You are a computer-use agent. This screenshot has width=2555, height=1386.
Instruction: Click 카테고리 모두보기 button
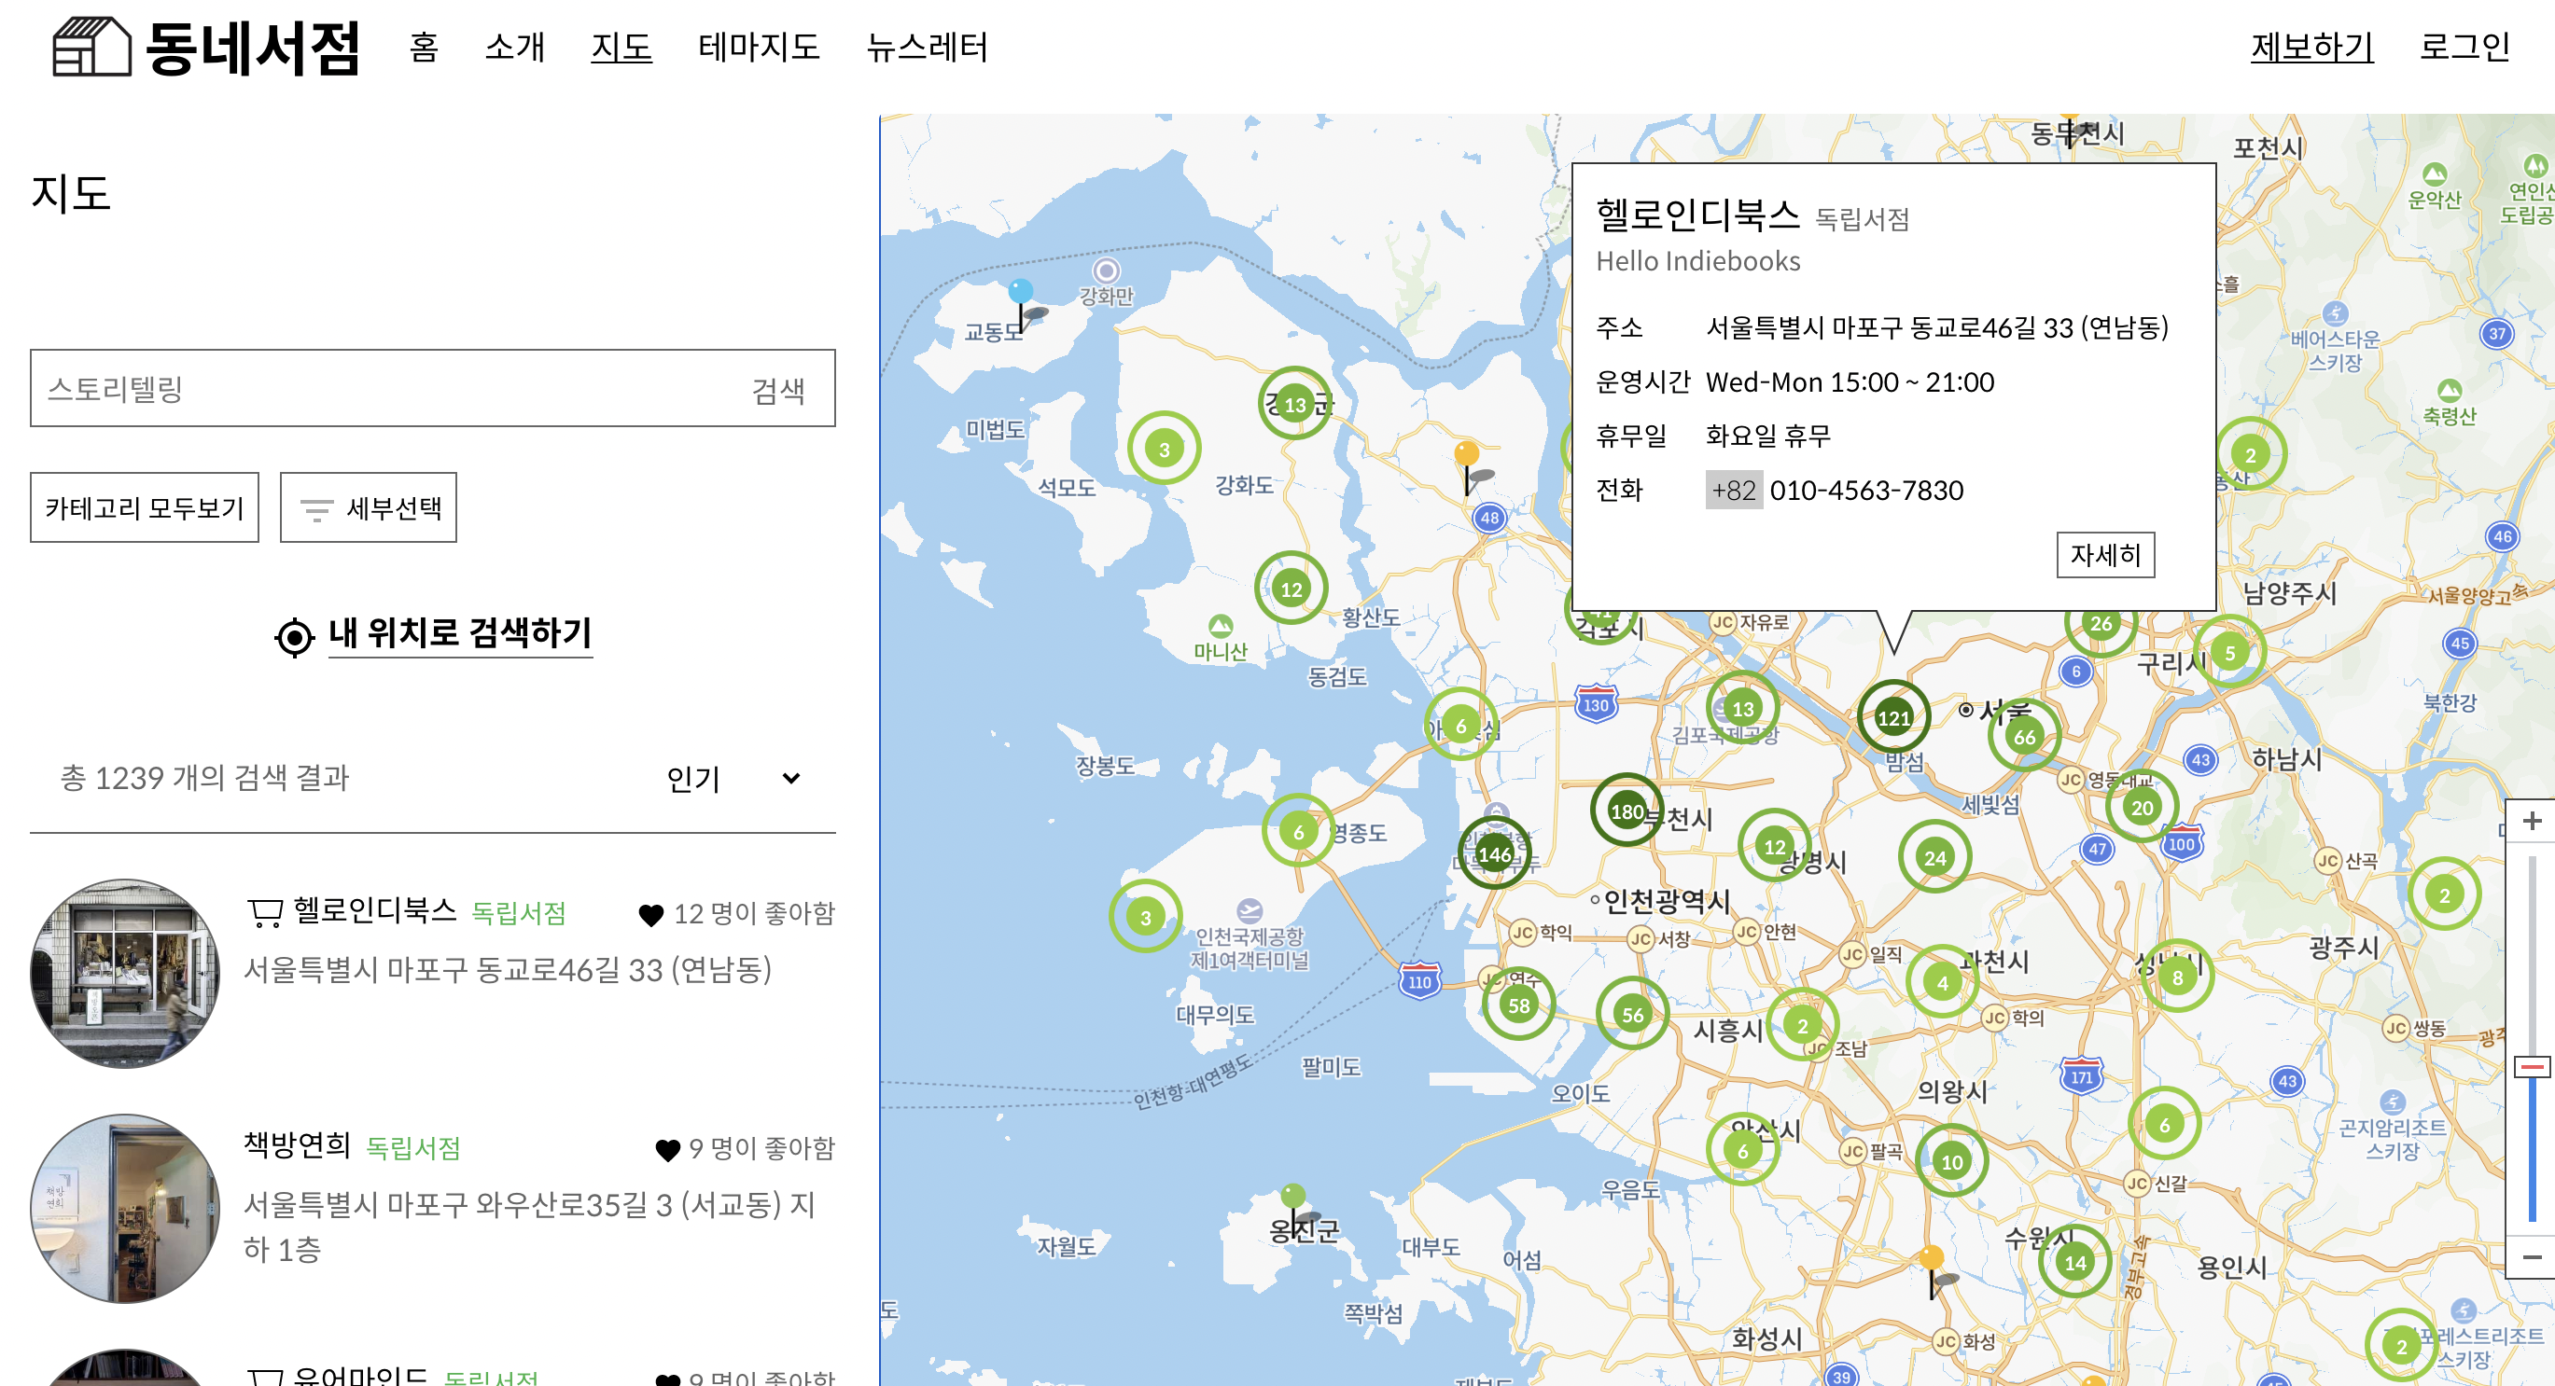click(x=145, y=507)
